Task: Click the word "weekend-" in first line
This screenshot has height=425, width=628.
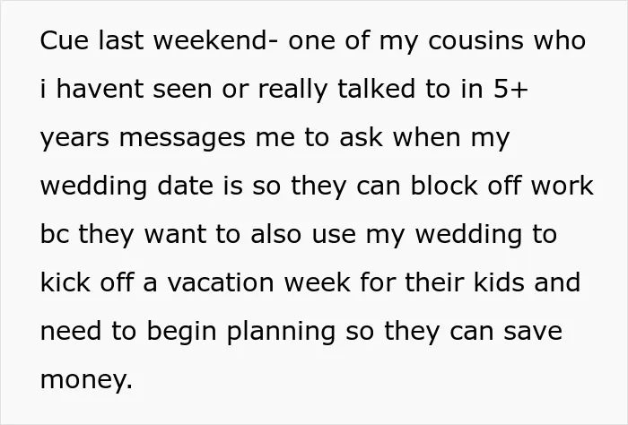Action: point(215,40)
